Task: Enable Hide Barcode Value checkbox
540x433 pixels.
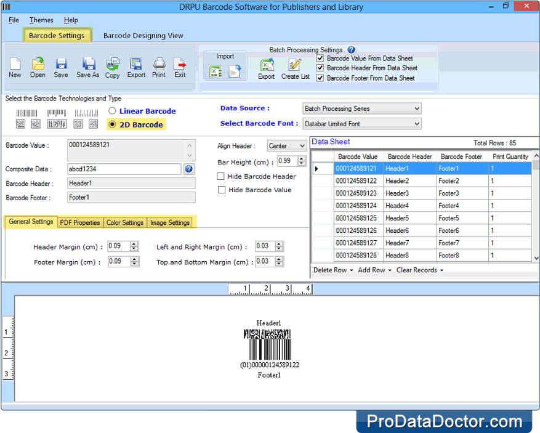Action: pyautogui.click(x=222, y=190)
